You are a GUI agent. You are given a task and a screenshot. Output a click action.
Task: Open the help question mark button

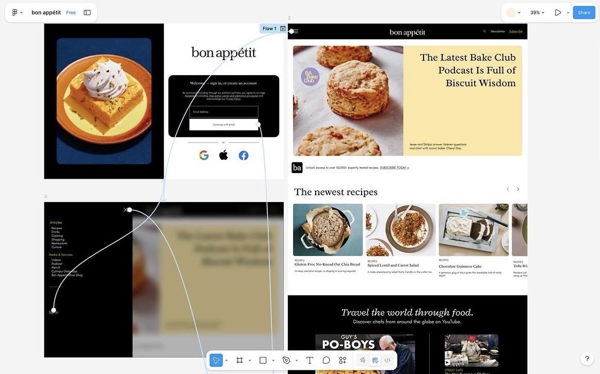click(587, 359)
